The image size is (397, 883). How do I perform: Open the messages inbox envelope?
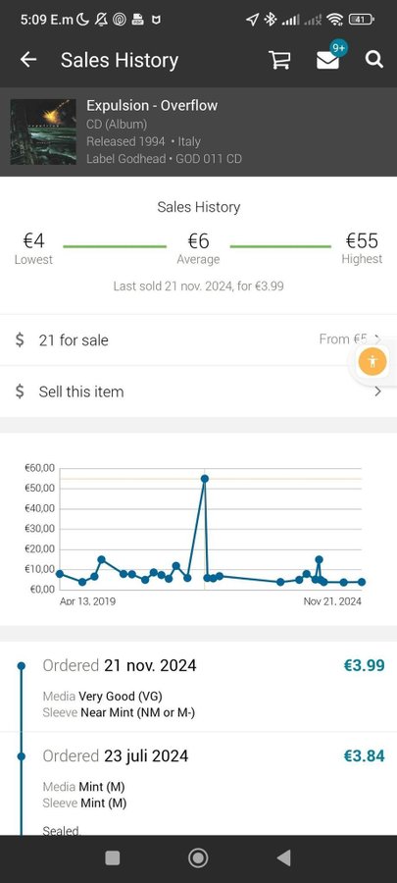pos(327,60)
